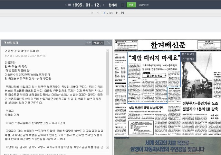Click the text panel scroll-up arrow
221x155 pixels.
pyautogui.click(x=107, y=51)
